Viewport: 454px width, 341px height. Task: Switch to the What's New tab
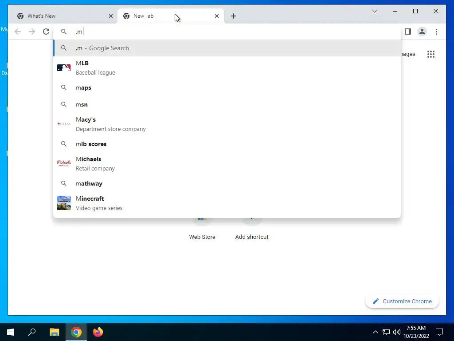[63, 16]
